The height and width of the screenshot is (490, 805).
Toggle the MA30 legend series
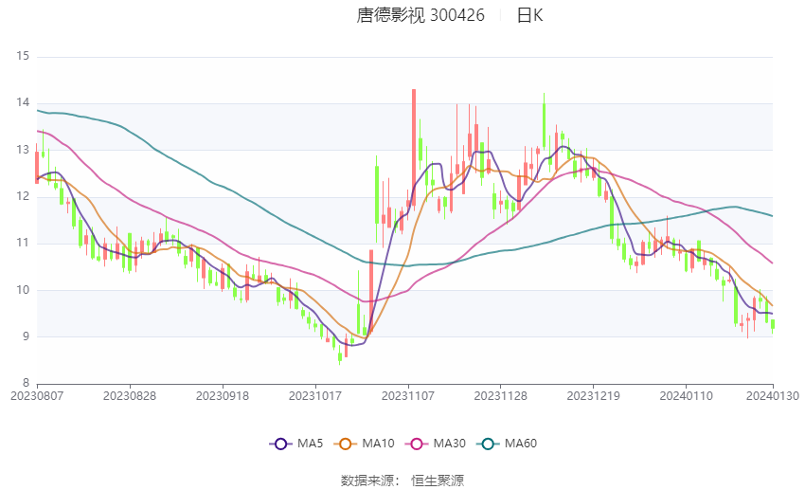click(436, 444)
